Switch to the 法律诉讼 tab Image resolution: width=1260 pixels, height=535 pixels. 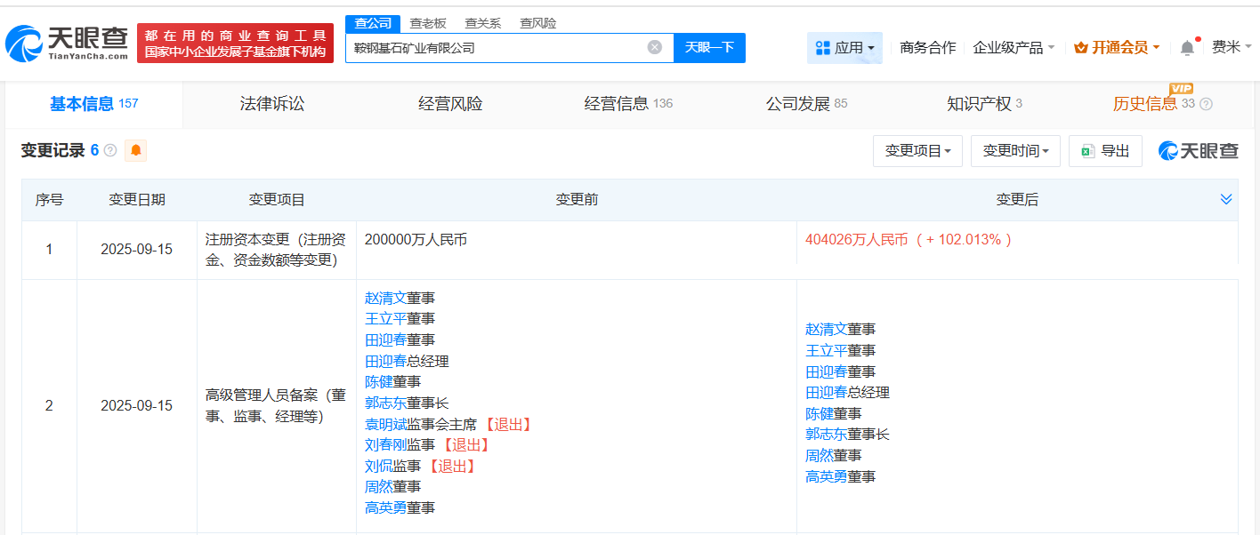[272, 104]
